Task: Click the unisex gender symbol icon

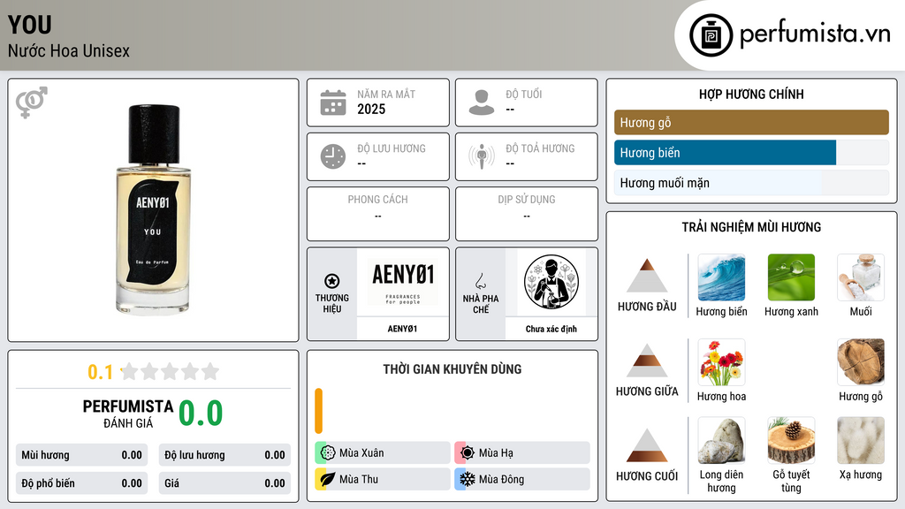Action: (x=31, y=103)
